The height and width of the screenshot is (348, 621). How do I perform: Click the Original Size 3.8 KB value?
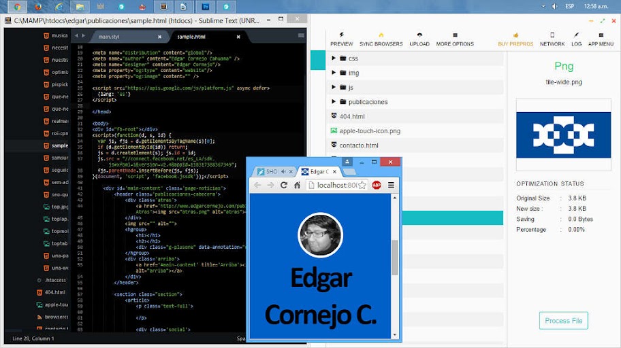tap(577, 198)
